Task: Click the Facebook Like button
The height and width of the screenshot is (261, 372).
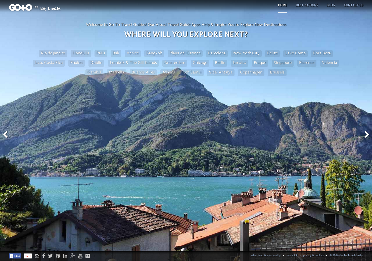Action: click(x=15, y=256)
